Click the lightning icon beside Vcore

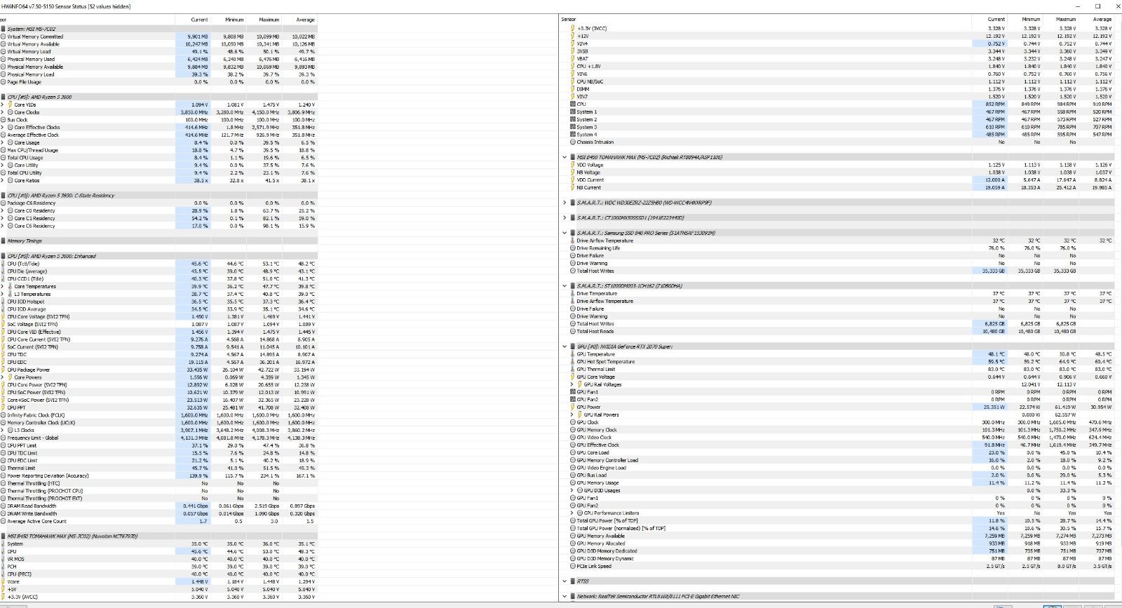pyautogui.click(x=4, y=581)
